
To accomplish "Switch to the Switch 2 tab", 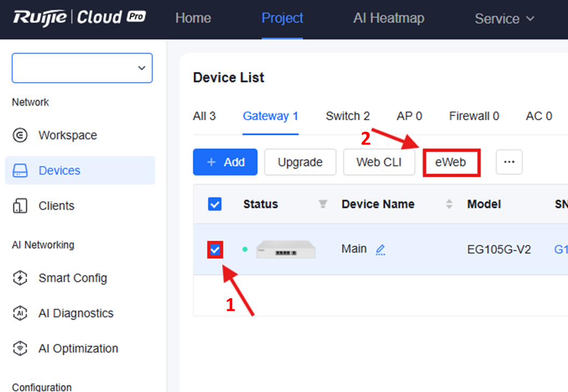I will pyautogui.click(x=348, y=116).
